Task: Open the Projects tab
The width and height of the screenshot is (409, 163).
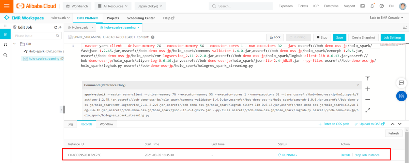Action: pos(113,18)
